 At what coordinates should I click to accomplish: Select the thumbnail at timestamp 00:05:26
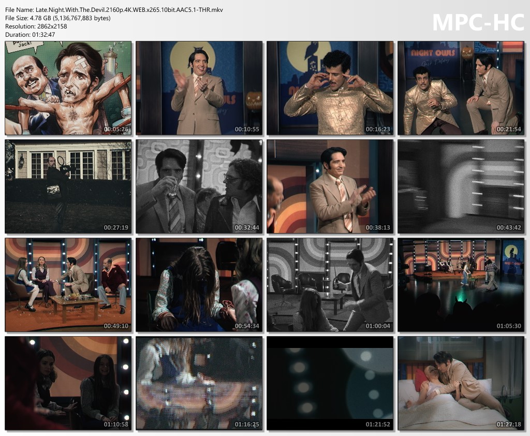point(68,88)
